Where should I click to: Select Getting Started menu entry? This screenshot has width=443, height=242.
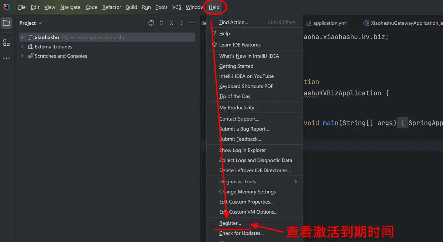255,66
